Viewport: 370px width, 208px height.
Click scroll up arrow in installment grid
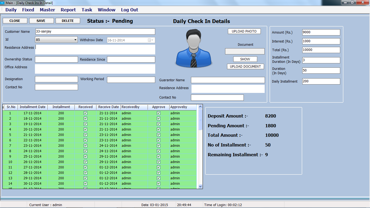[x=200, y=107]
